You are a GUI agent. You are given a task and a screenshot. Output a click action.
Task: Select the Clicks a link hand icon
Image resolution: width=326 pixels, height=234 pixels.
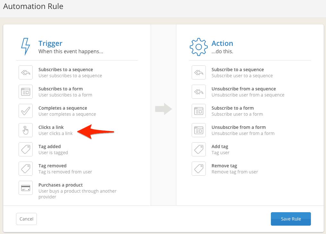26,130
